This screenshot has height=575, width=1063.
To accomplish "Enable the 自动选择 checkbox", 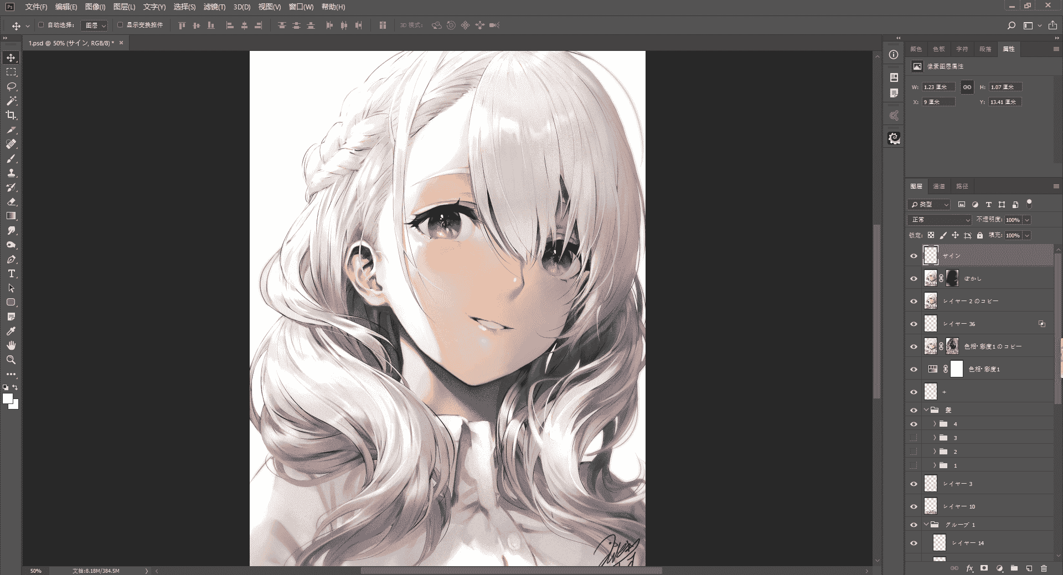I will pyautogui.click(x=41, y=25).
